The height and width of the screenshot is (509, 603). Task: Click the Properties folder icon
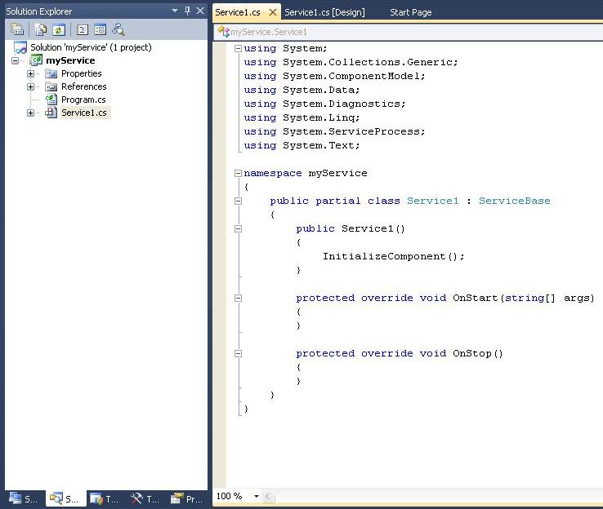(51, 73)
